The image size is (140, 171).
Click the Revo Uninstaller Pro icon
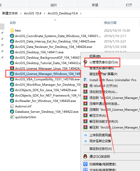(85, 80)
